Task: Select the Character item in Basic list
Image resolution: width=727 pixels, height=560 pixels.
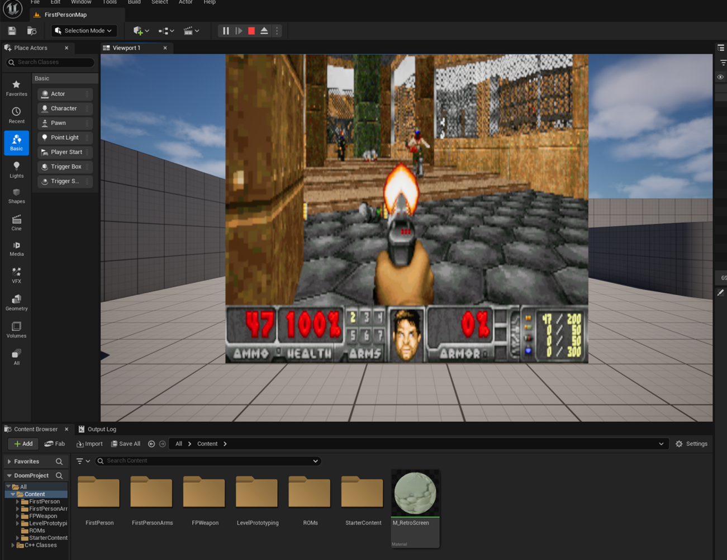Action: pos(65,108)
